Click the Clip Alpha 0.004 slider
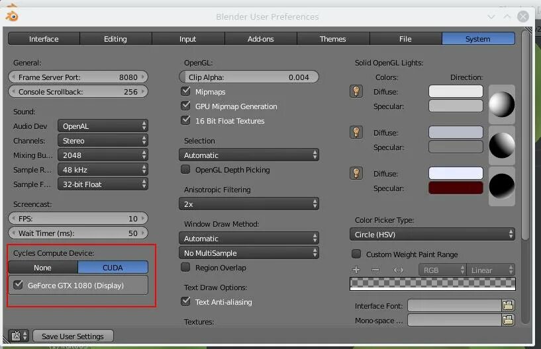Screen dimensions: 541x349 (x=249, y=77)
